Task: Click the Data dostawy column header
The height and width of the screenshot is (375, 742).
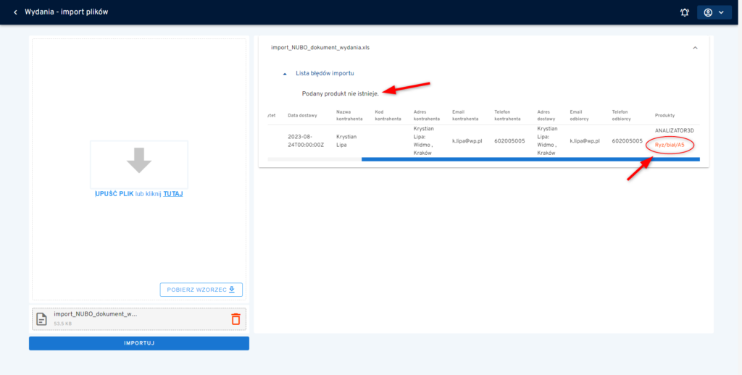Action: coord(302,115)
